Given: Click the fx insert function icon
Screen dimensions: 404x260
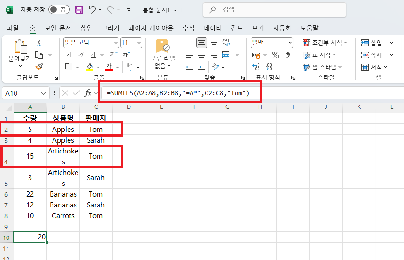Looking at the screenshot, I should (88, 93).
